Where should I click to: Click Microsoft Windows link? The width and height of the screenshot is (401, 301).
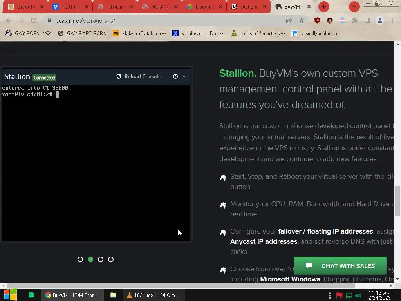click(290, 279)
